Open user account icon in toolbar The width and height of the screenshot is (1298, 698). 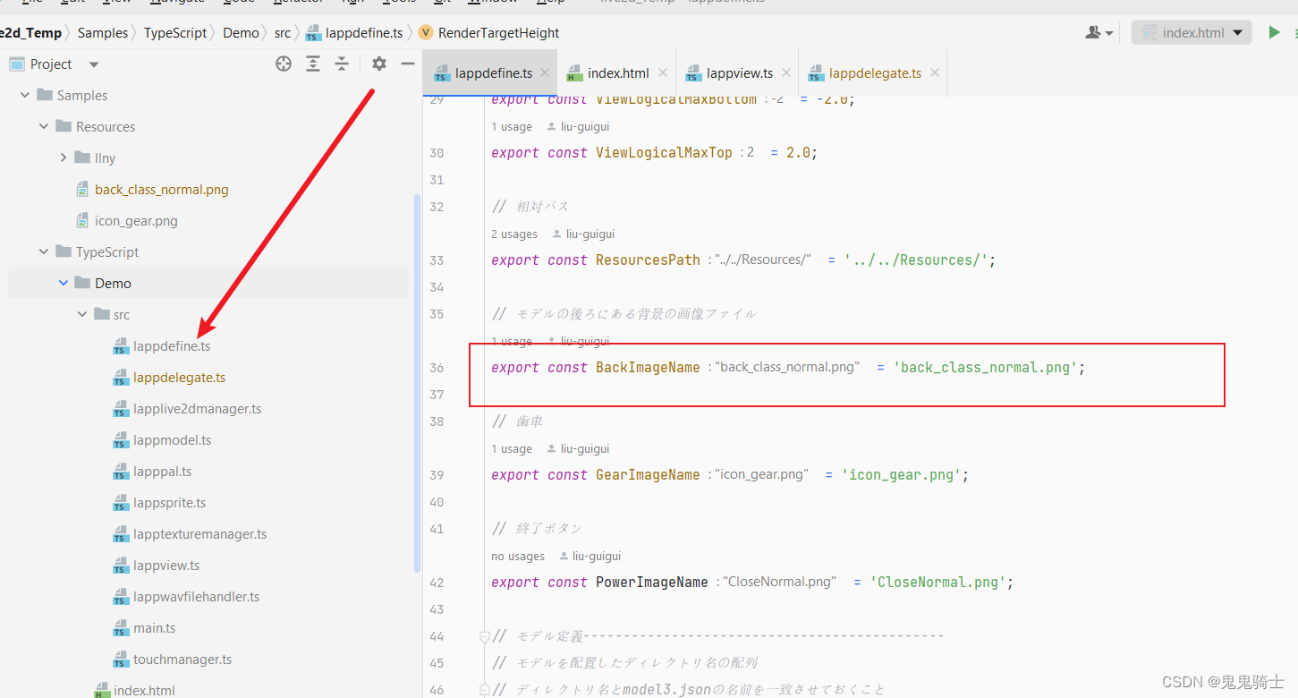[1099, 33]
